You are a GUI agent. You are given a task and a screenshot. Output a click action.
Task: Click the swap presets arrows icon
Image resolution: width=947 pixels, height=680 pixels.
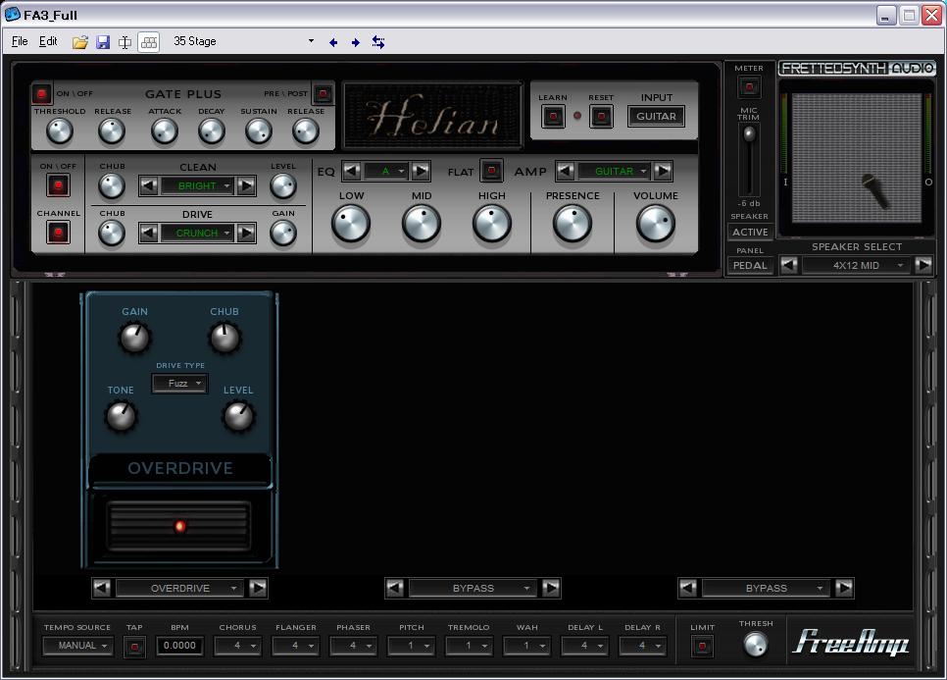pos(378,42)
